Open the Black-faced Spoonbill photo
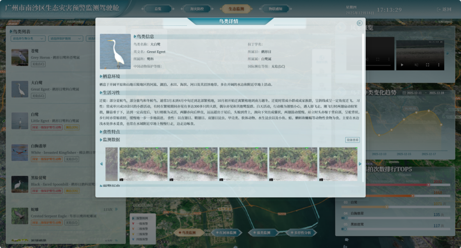 pos(20,184)
